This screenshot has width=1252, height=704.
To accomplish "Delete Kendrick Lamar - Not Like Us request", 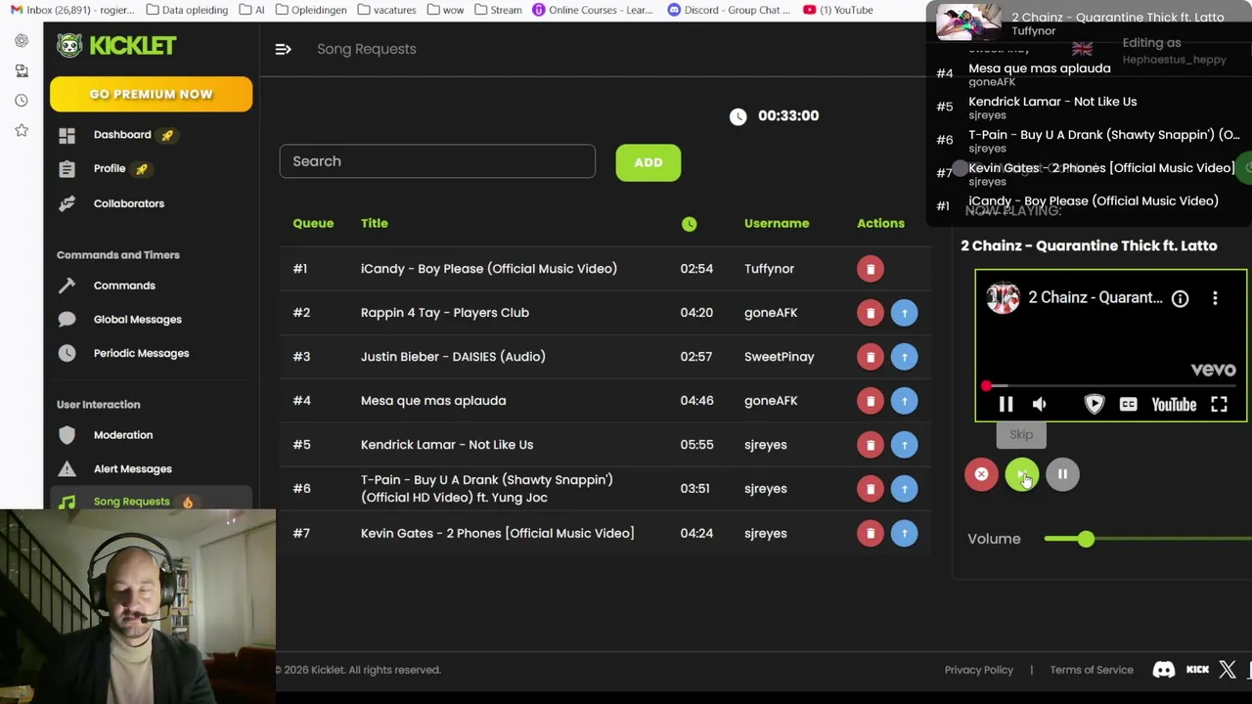I will pyautogui.click(x=870, y=445).
